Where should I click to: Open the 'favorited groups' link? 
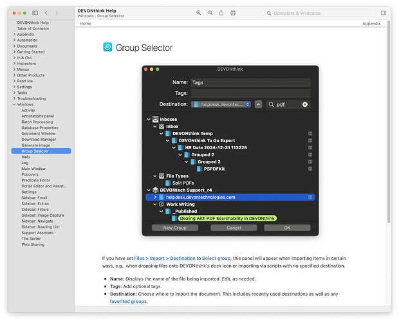129,301
